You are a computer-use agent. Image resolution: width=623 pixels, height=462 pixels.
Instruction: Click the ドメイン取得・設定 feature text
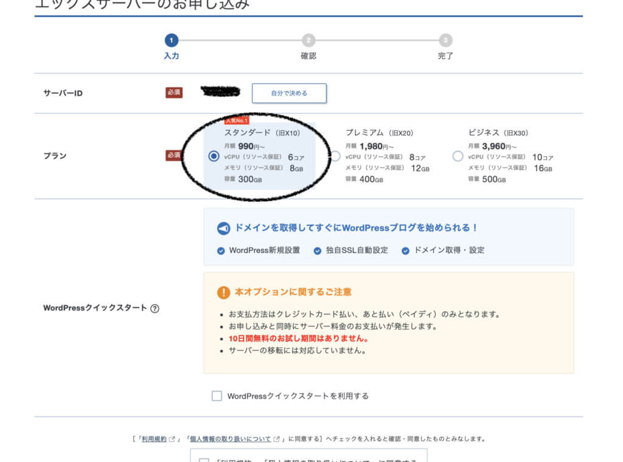[x=450, y=251]
